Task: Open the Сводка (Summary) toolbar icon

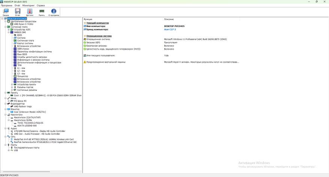Action: point(6,12)
